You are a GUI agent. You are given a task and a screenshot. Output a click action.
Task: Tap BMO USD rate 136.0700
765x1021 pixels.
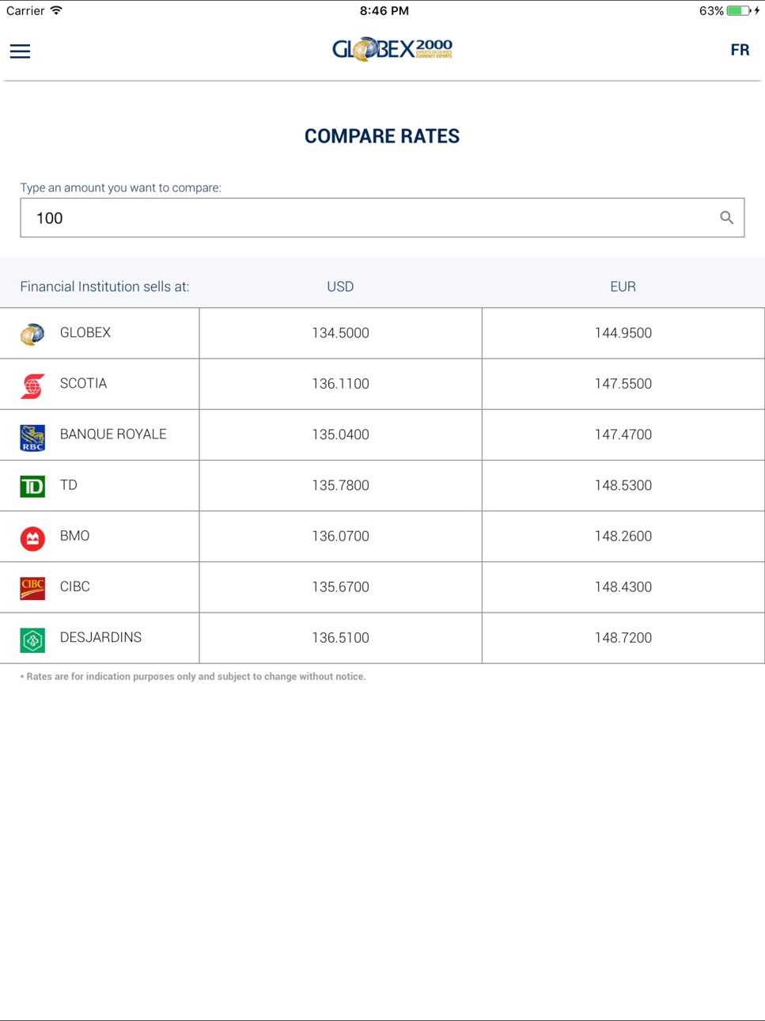click(x=340, y=536)
